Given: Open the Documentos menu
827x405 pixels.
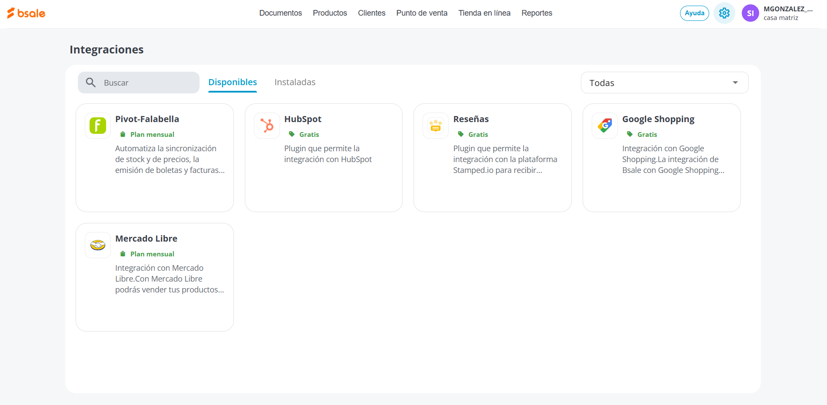Looking at the screenshot, I should [280, 13].
